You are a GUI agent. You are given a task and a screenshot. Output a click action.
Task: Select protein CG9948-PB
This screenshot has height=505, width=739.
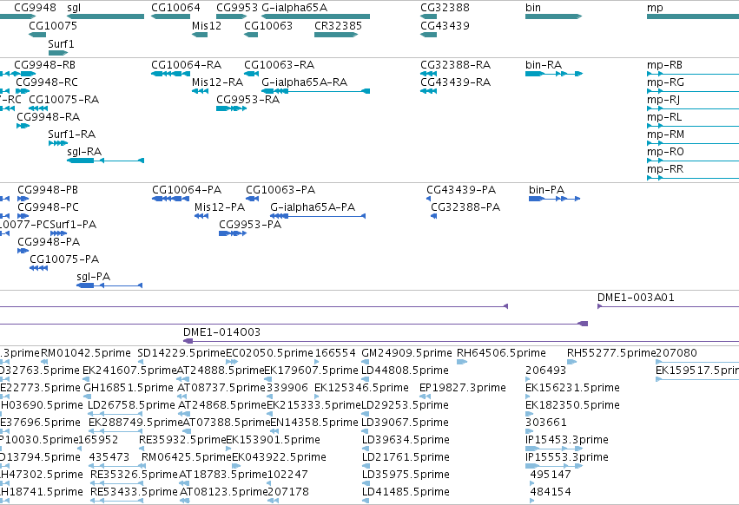48,190
